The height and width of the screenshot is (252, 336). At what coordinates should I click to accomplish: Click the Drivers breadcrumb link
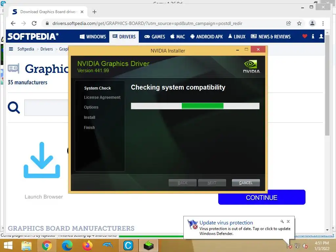click(47, 49)
